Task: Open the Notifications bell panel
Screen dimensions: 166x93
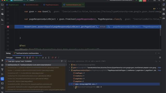Action: [164, 5]
